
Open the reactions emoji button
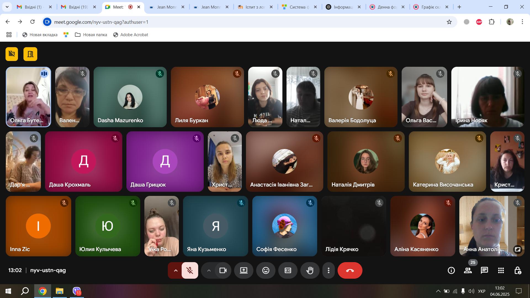(x=266, y=270)
